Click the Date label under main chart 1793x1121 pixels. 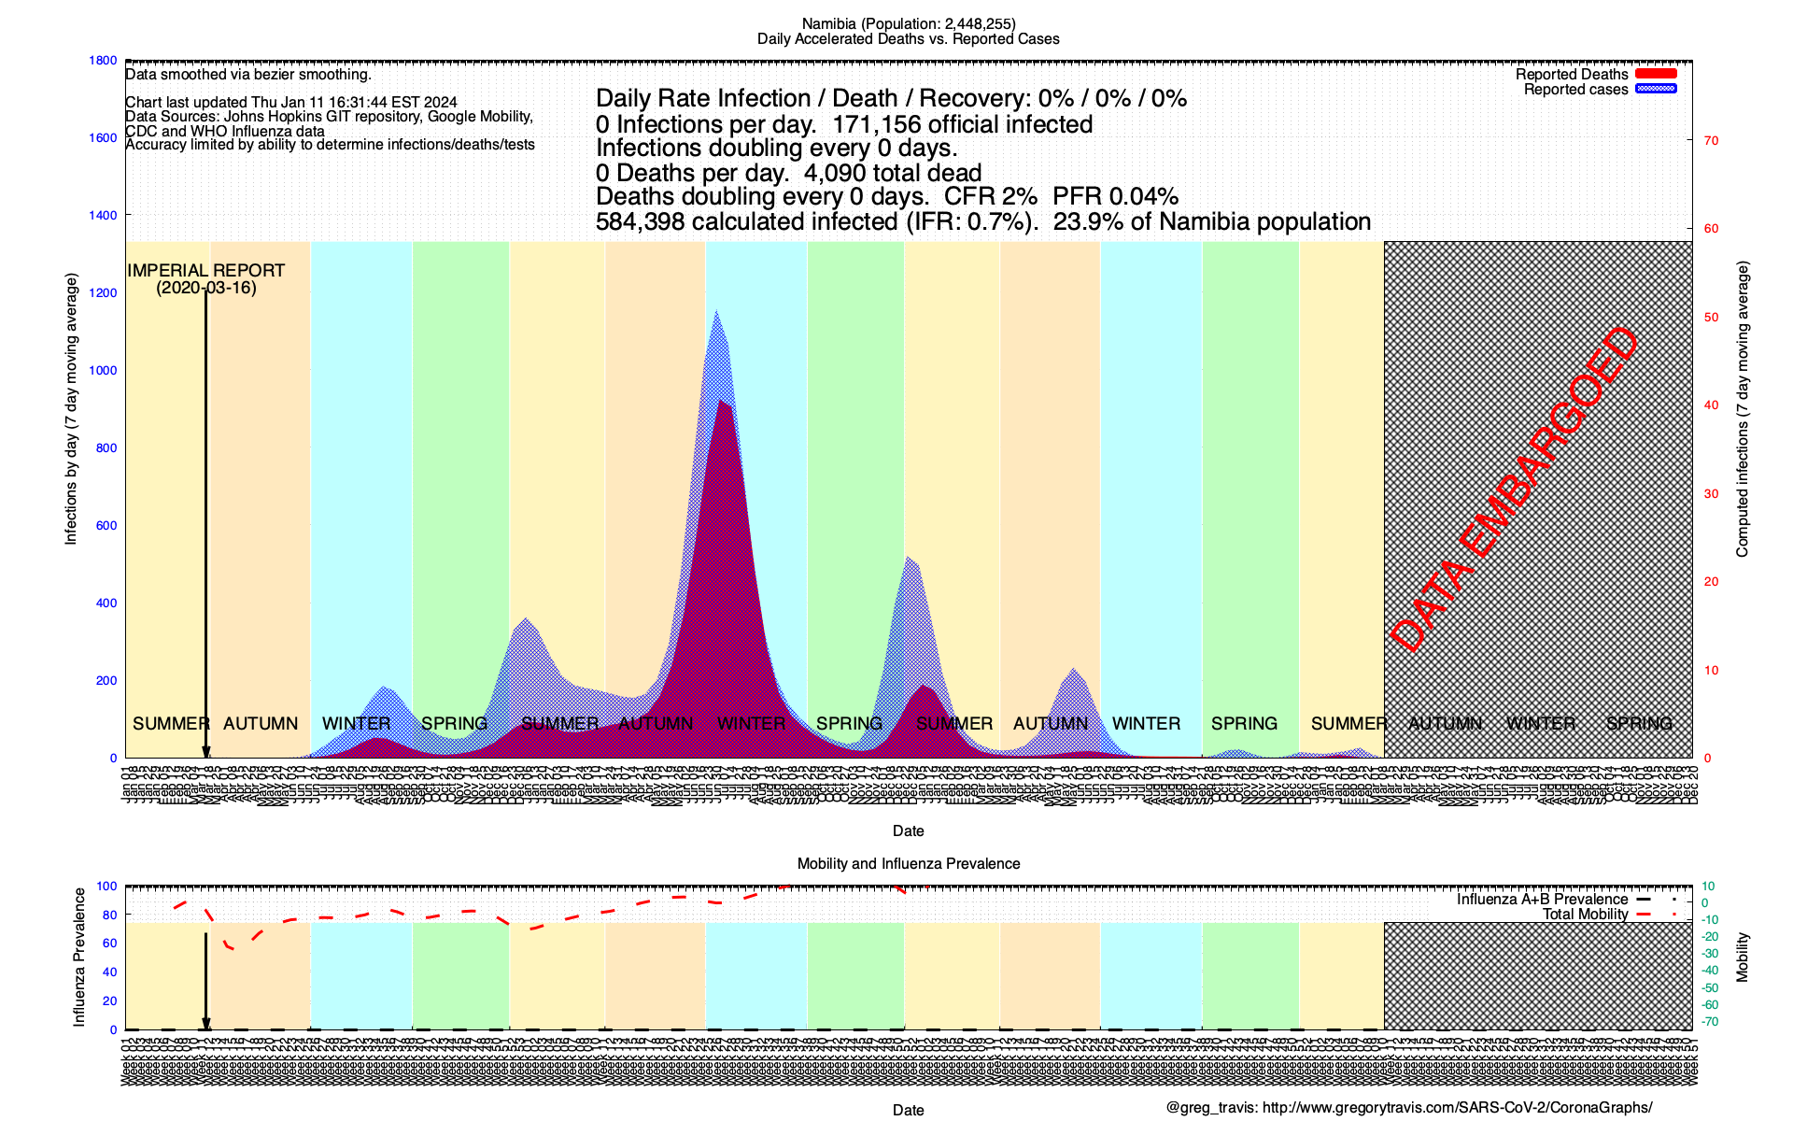pyautogui.click(x=908, y=830)
